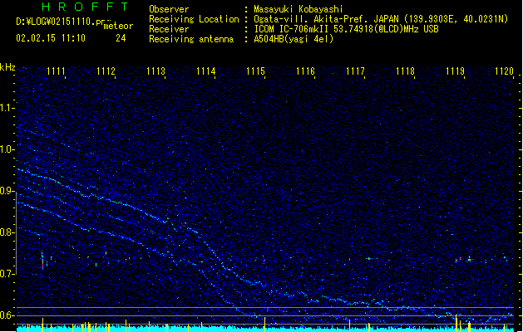Click the Receiving antenna label
Viewport: 523px width, 332px height.
[x=191, y=39]
